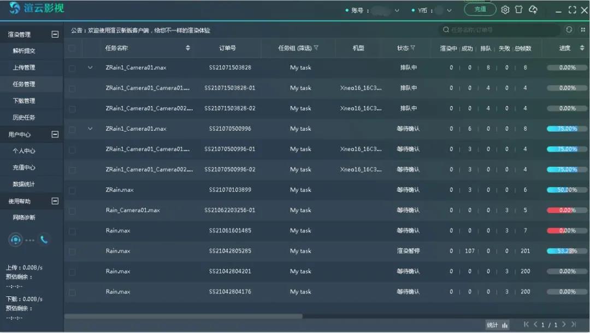
Task: Click the 统计 statistics button
Action: point(497,325)
